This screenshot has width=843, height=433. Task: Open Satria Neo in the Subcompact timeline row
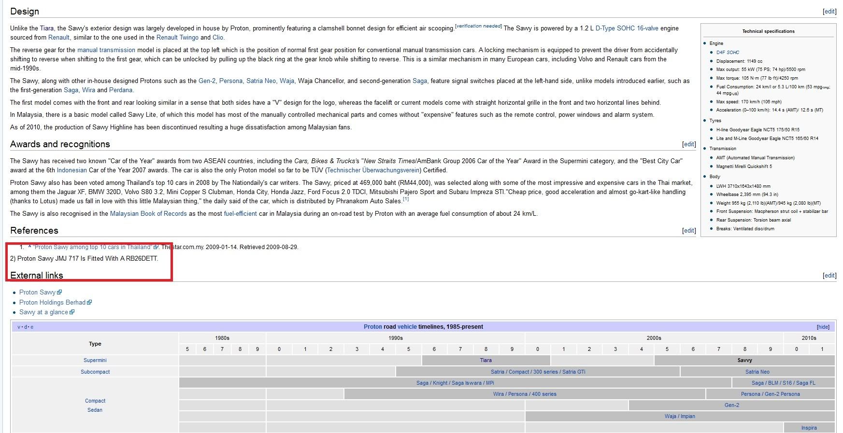(757, 372)
